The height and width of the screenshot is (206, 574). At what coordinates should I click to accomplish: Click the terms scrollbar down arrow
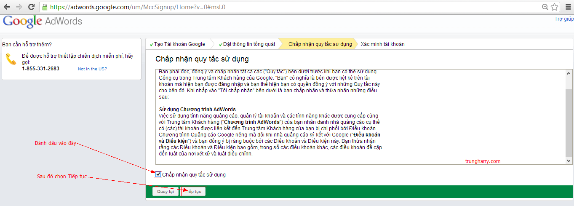(569, 161)
